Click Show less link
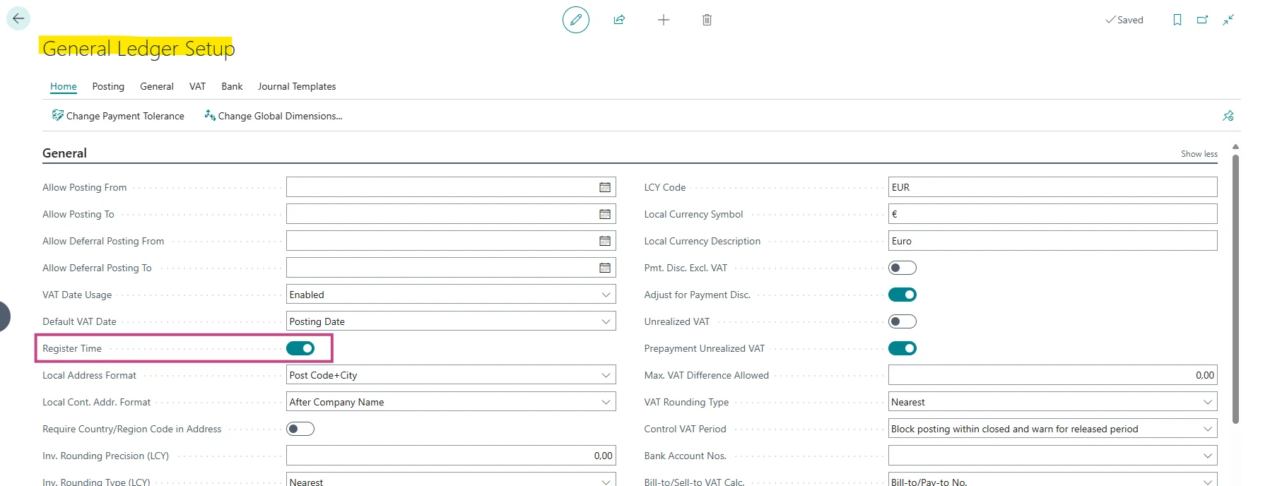 tap(1199, 154)
